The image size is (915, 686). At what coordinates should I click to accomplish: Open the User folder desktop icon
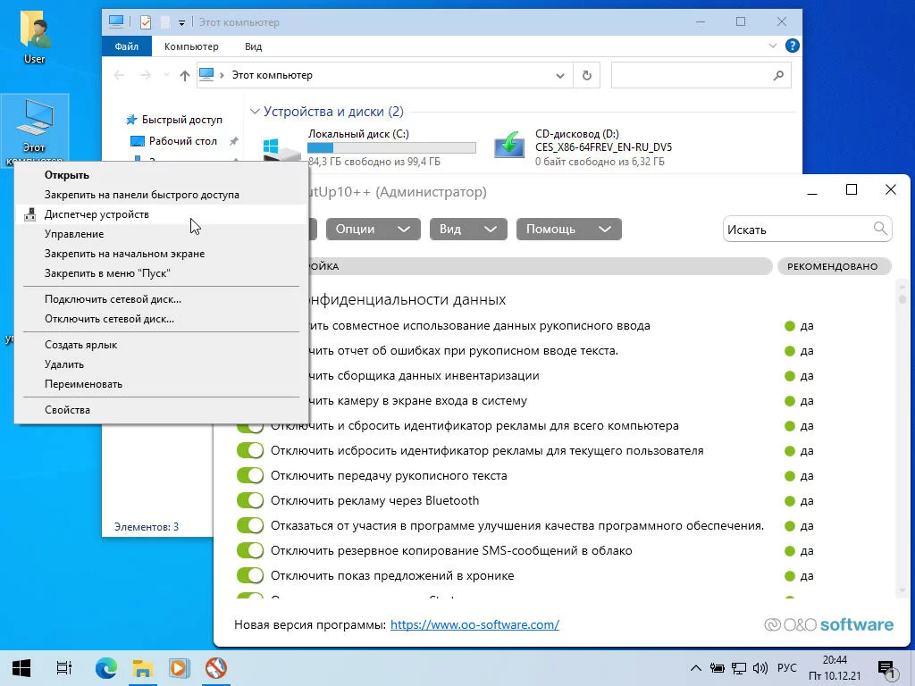point(35,36)
